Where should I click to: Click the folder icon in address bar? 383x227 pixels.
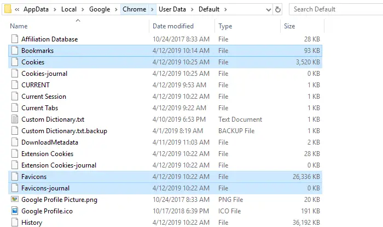click(x=8, y=9)
